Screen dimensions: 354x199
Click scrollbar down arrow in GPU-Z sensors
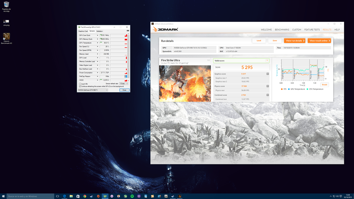click(x=129, y=80)
